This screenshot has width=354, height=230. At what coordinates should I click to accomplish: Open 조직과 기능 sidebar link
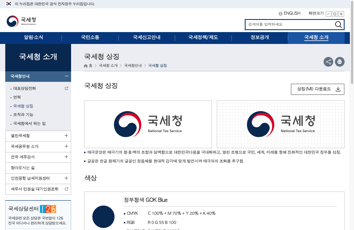23,114
